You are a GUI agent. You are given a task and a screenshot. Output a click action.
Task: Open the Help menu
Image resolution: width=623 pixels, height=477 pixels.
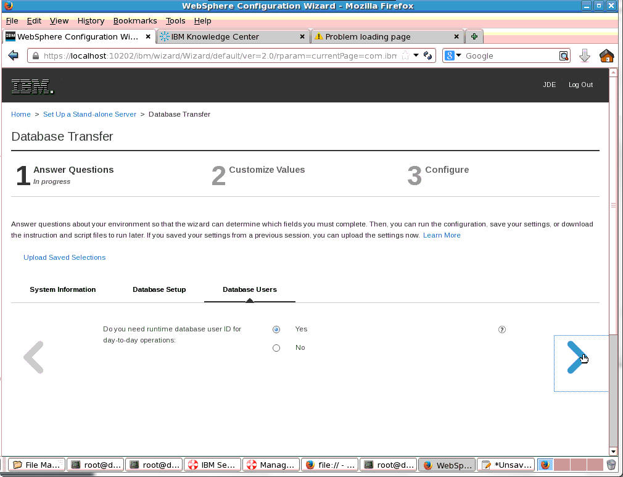[203, 20]
